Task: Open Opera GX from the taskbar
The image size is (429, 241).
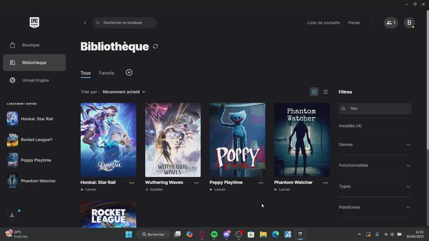Action: coord(202,234)
